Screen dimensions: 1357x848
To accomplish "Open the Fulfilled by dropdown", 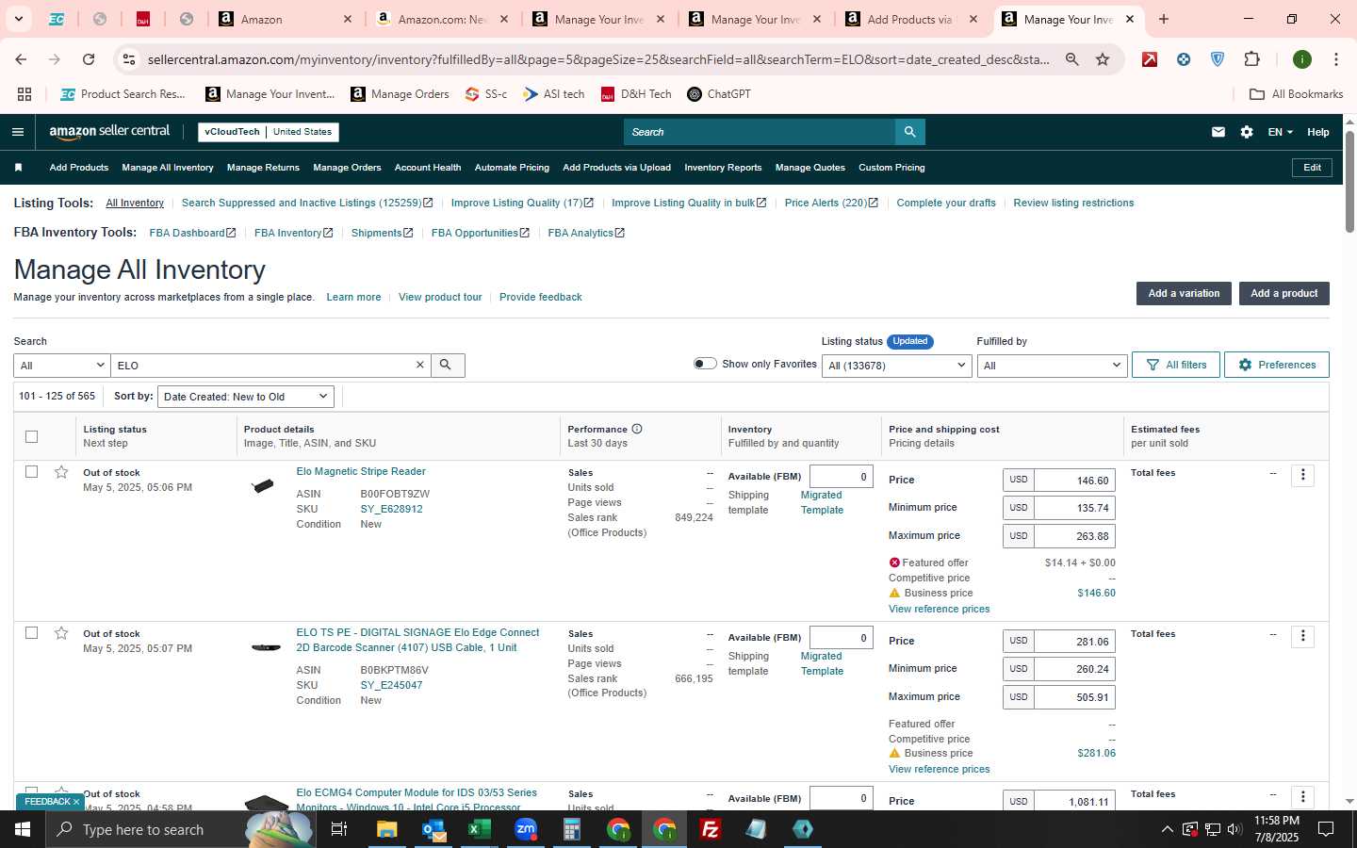I will pos(1052,365).
